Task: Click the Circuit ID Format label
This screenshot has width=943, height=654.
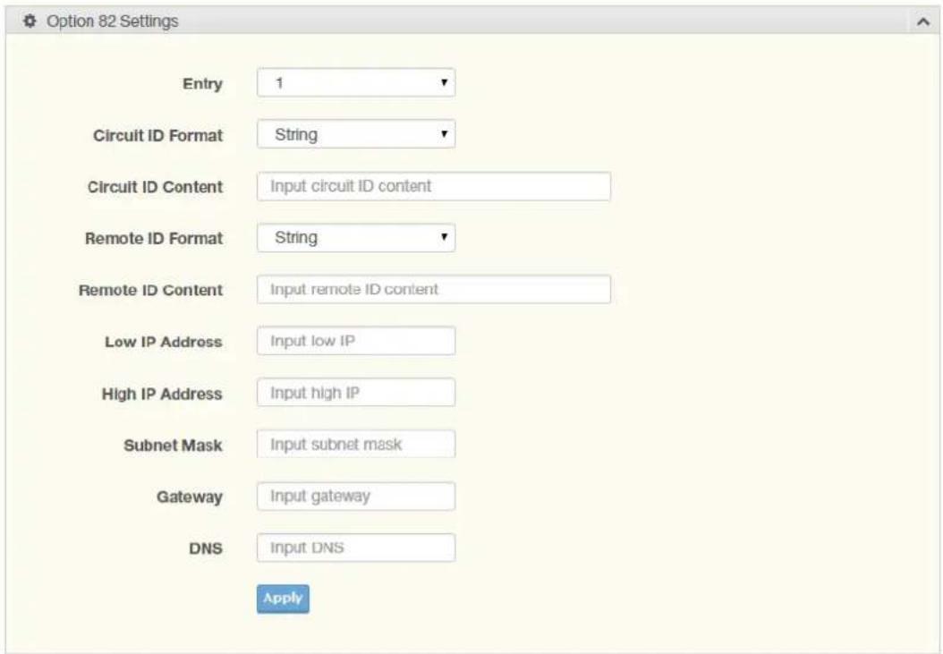Action: [158, 135]
